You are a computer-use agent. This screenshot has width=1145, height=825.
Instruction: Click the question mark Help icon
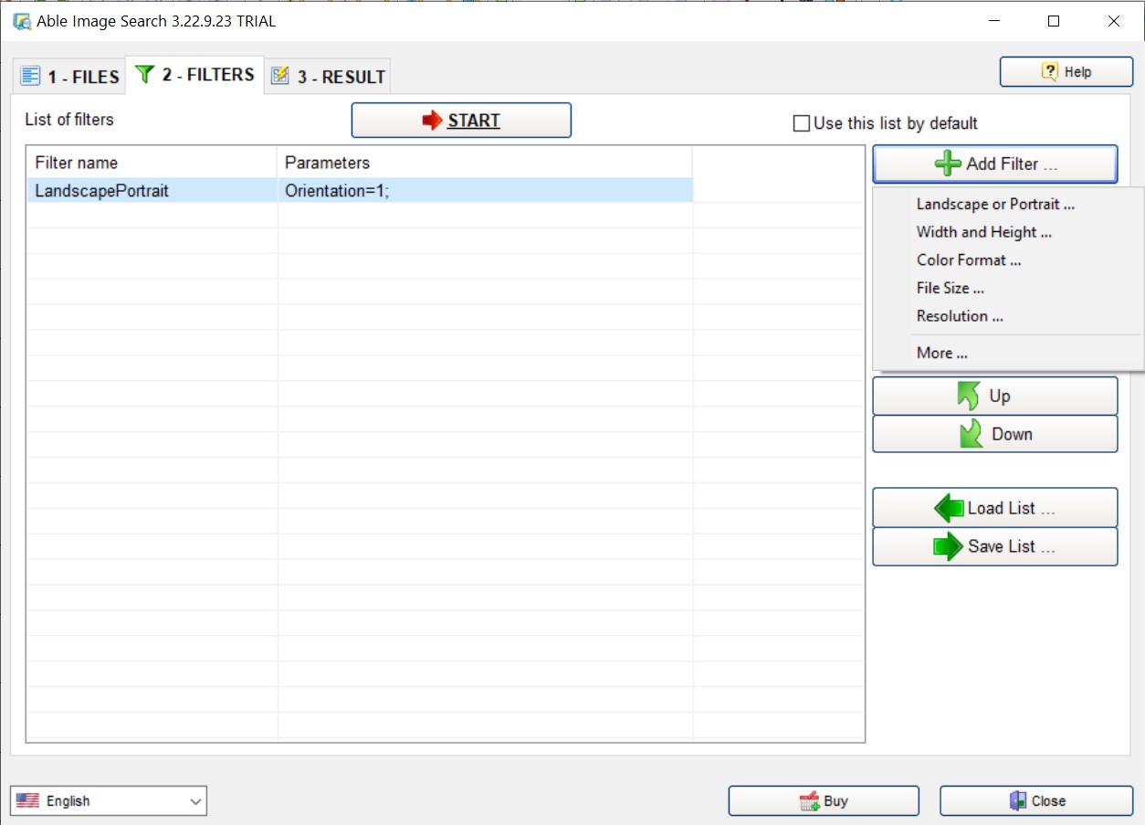1050,71
